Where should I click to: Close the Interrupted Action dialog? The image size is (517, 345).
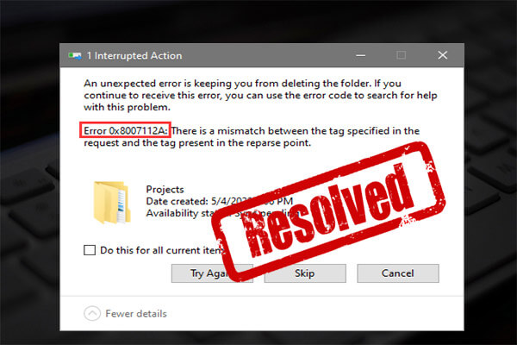coord(443,55)
